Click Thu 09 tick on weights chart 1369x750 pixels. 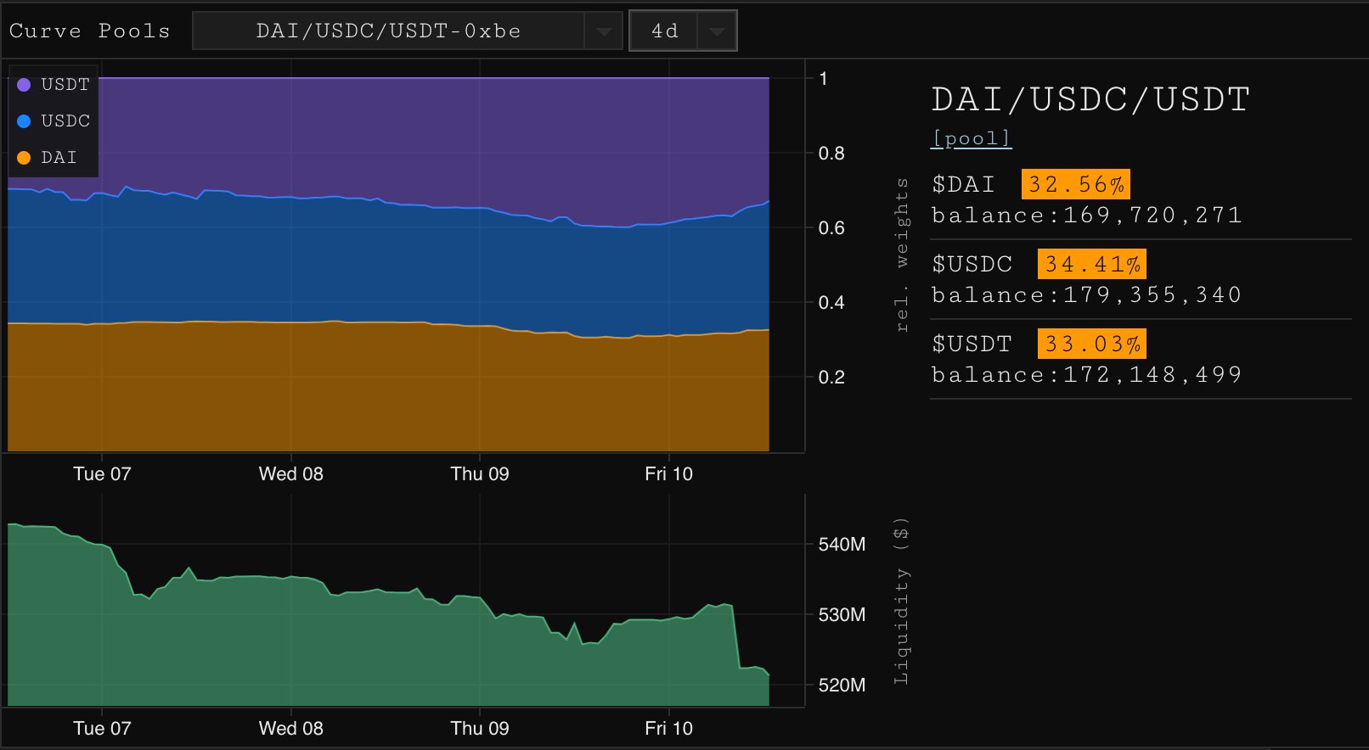(x=480, y=474)
